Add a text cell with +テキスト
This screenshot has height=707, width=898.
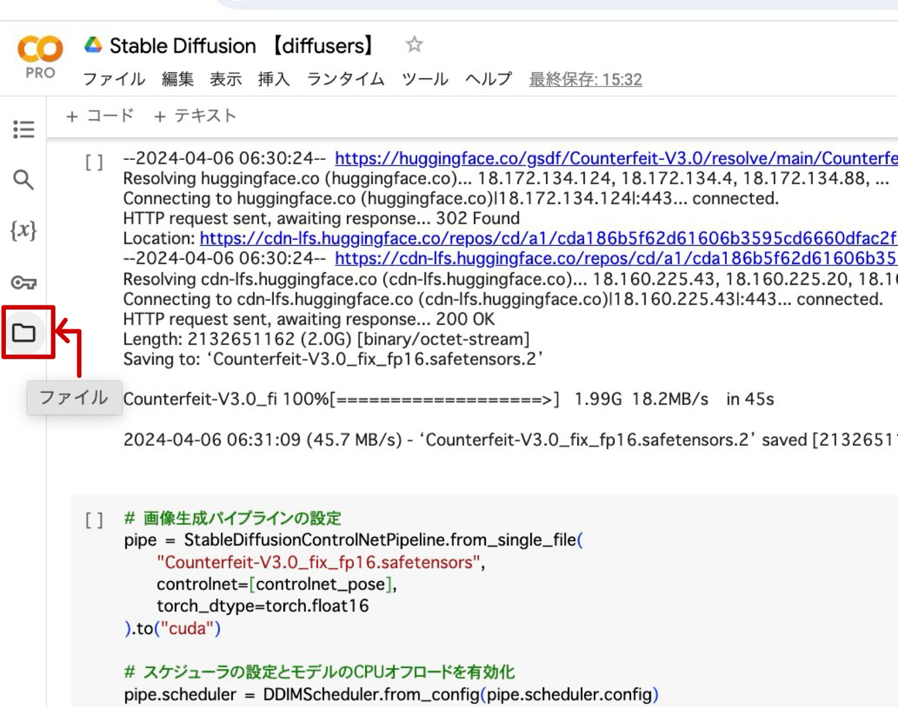(195, 115)
